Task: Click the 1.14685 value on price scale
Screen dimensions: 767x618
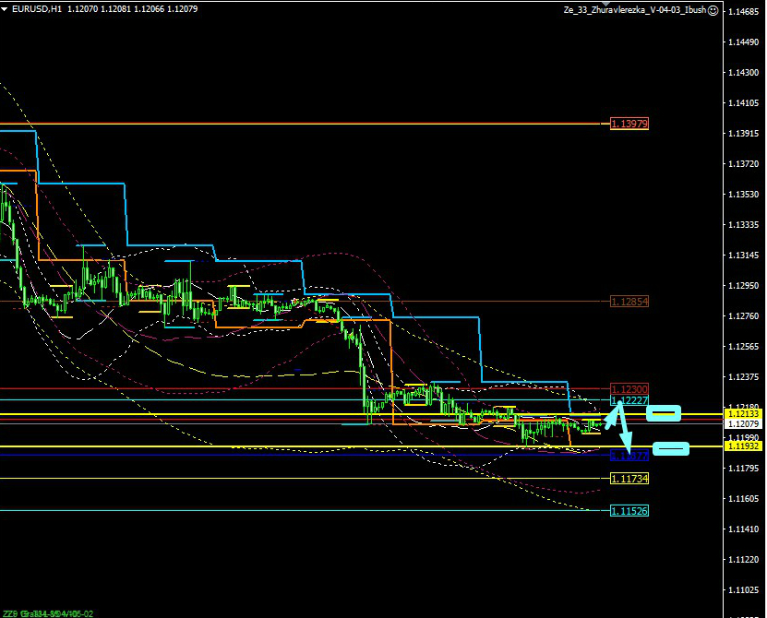Action: point(744,11)
